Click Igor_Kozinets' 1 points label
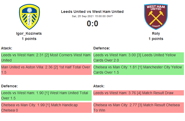The width and height of the screenshot is (185, 121). coord(29,39)
